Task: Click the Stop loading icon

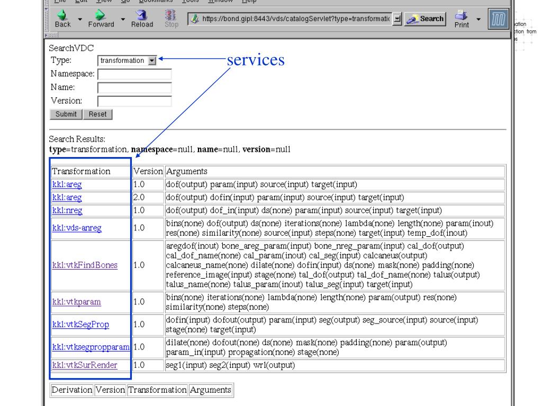Action: point(171,15)
